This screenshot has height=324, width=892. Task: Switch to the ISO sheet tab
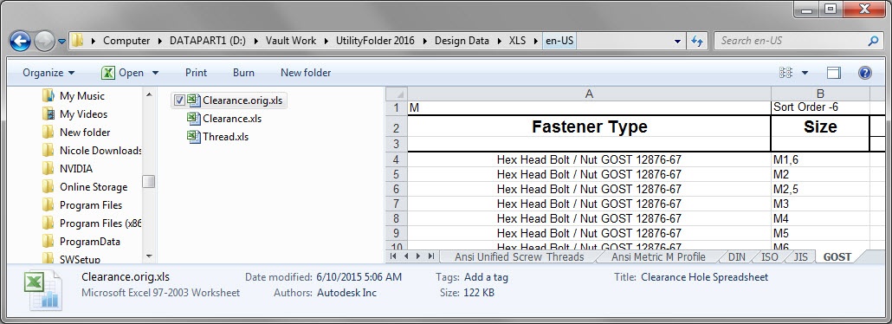(x=770, y=256)
